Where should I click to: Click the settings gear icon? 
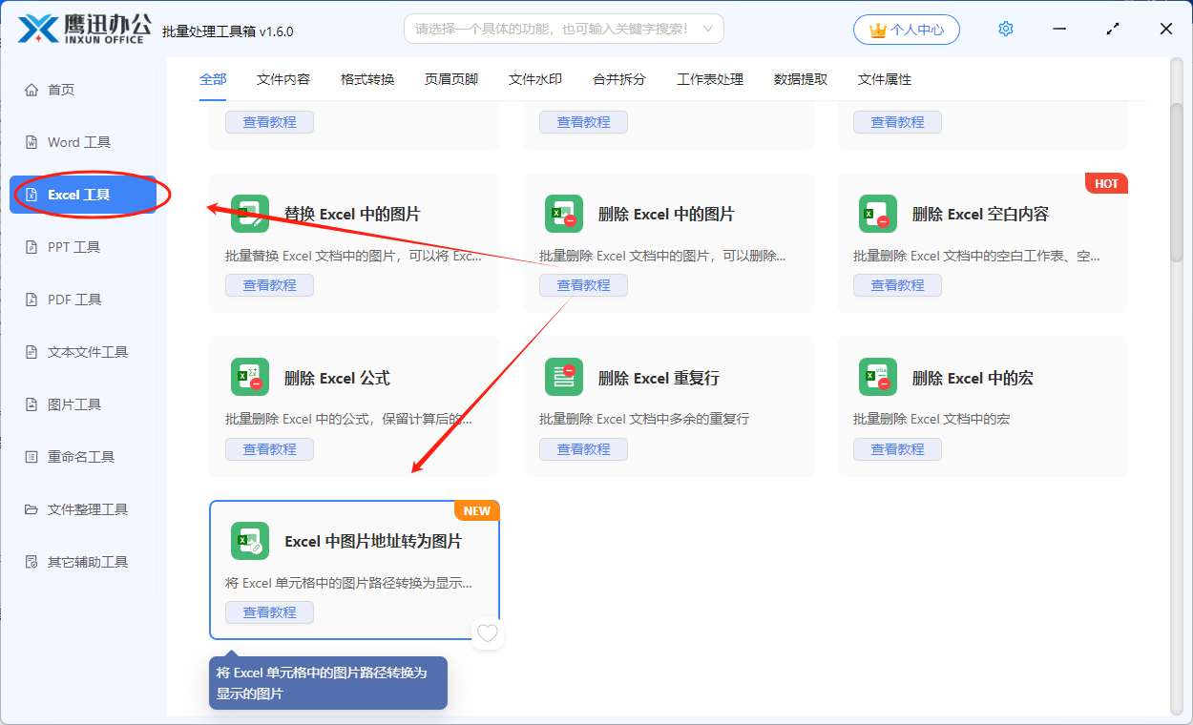click(x=1005, y=29)
